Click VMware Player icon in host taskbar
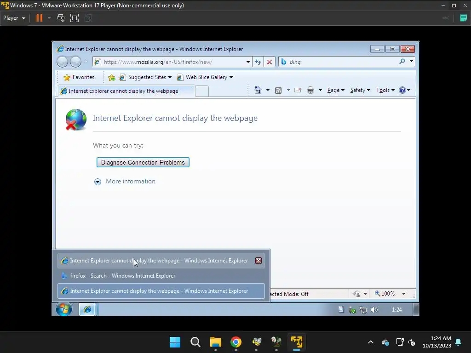 [297, 342]
